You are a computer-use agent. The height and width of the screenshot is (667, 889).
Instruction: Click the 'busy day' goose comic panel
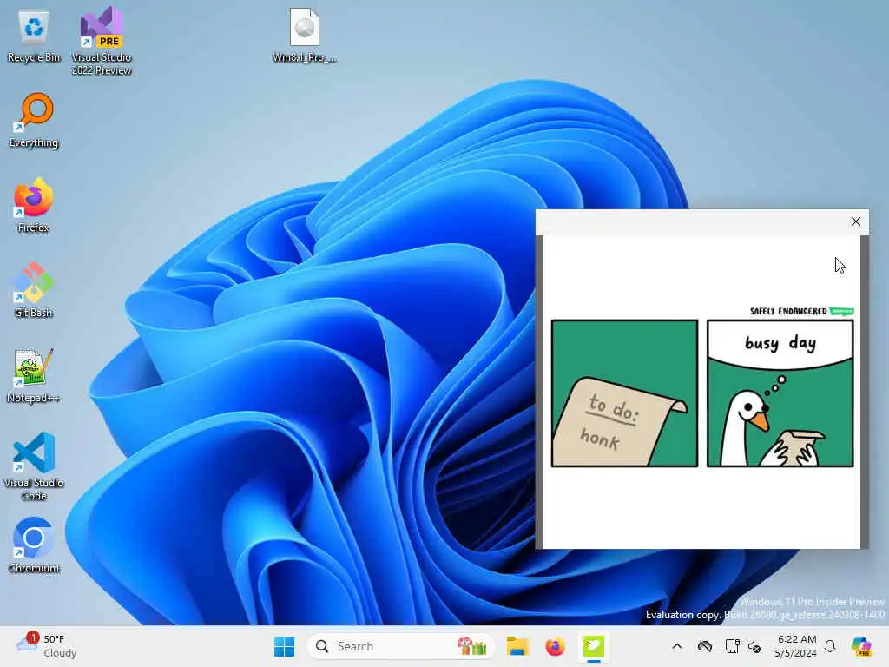[780, 393]
